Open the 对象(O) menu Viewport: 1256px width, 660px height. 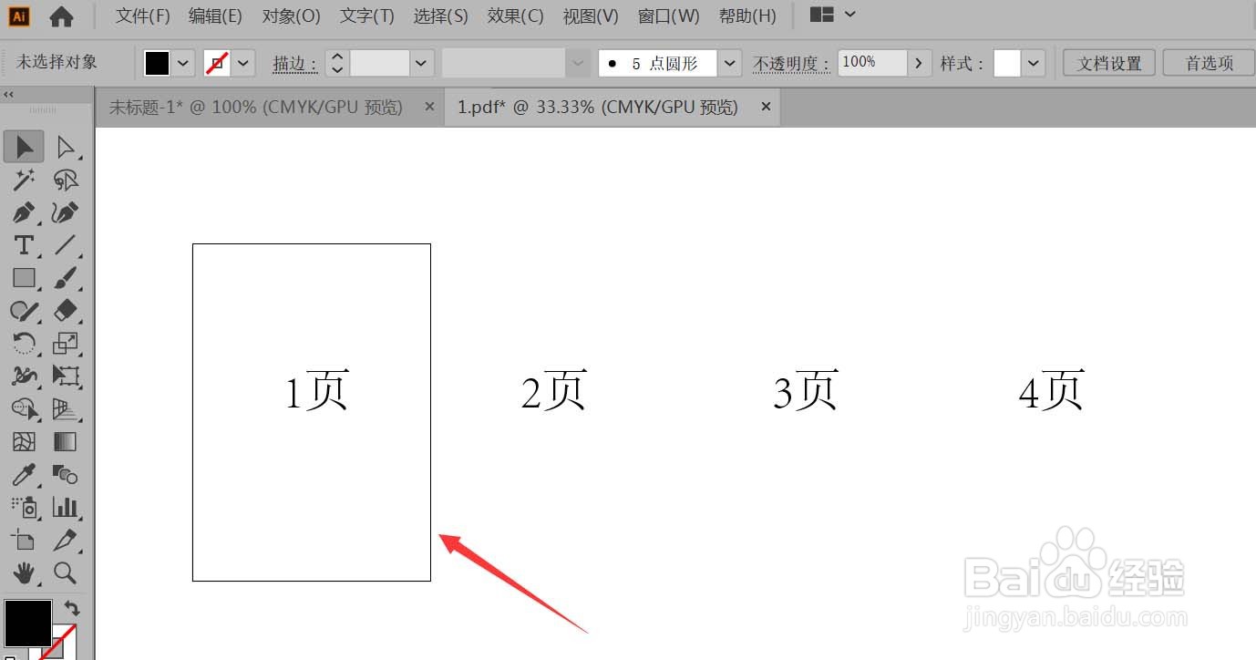[292, 15]
